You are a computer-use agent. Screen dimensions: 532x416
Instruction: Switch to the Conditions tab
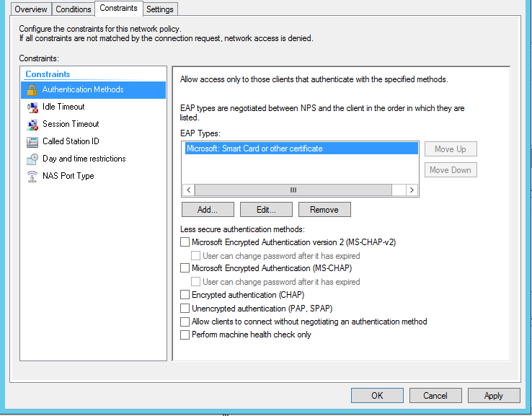74,9
